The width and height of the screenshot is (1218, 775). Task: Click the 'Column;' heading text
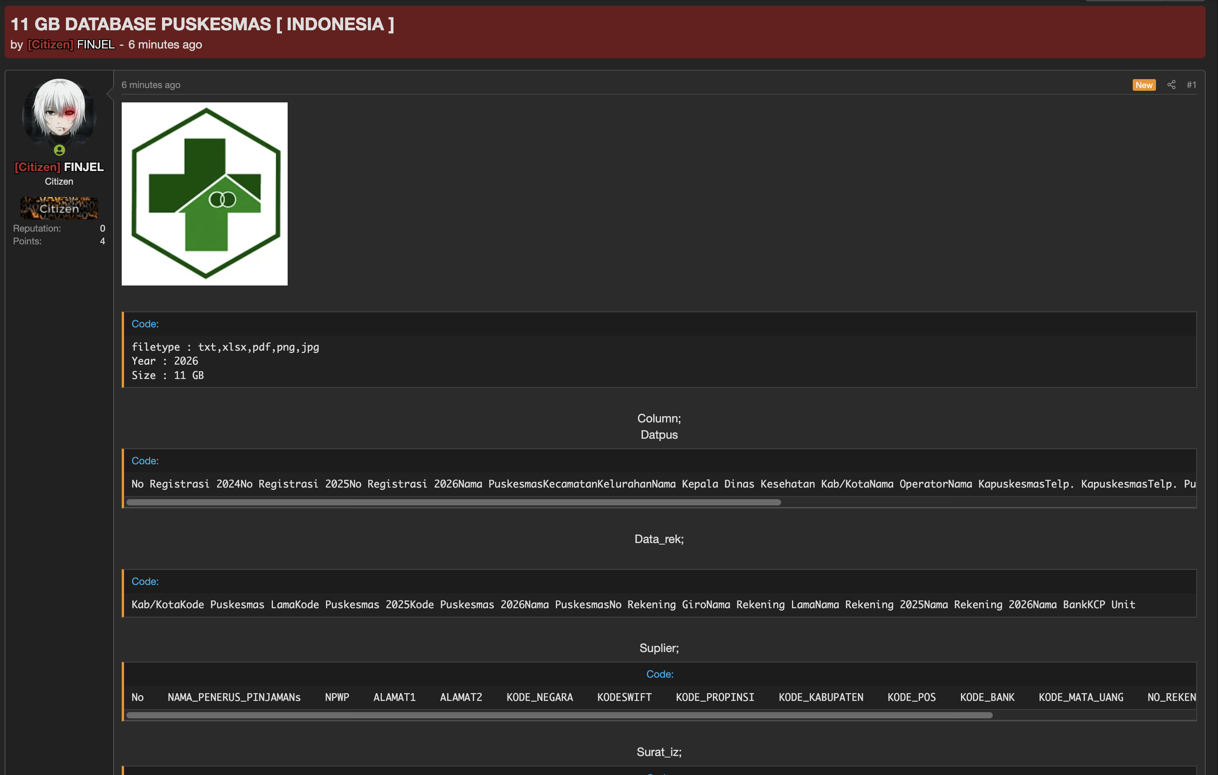point(659,418)
